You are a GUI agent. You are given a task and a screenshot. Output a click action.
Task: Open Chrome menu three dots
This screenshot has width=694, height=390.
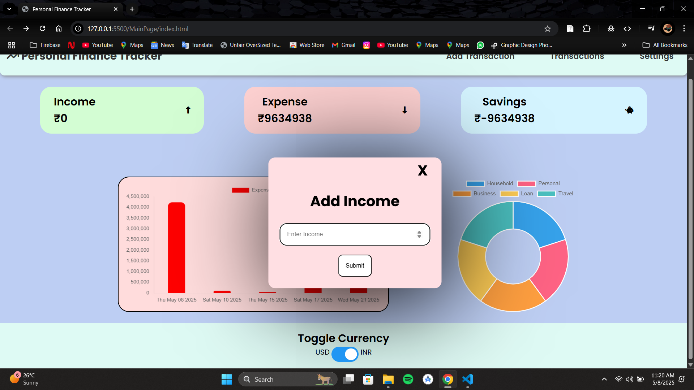684,29
